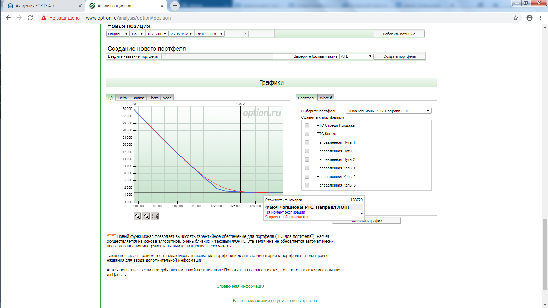Expand the RI102500 contract code dropdown
The width and height of the screenshot is (548, 308).
click(x=210, y=34)
